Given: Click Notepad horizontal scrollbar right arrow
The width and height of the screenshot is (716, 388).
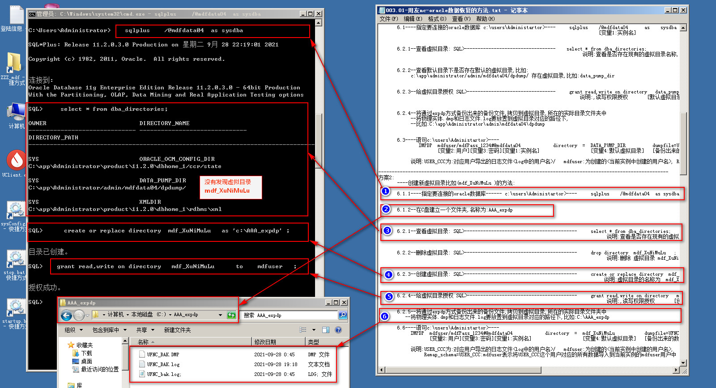Looking at the screenshot, I should coord(676,370).
